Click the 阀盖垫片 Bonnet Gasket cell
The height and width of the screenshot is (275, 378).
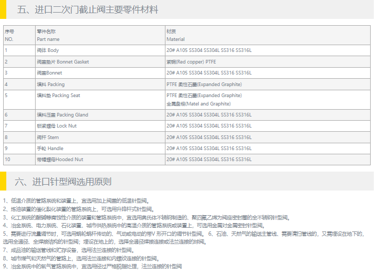[63, 62]
